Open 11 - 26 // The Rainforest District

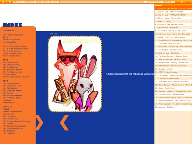(x=15, y=49)
